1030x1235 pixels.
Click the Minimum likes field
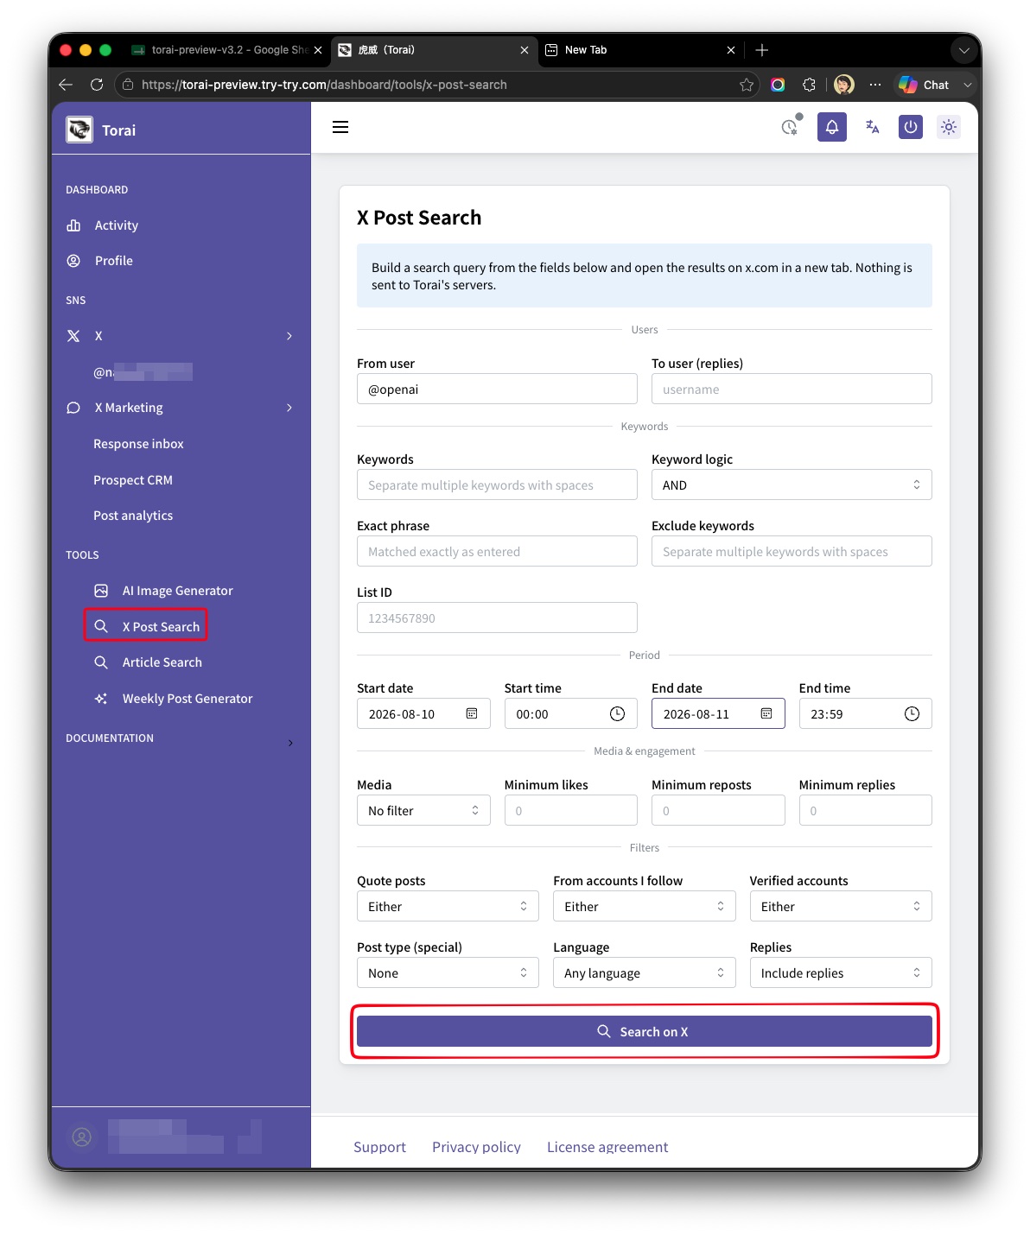571,810
